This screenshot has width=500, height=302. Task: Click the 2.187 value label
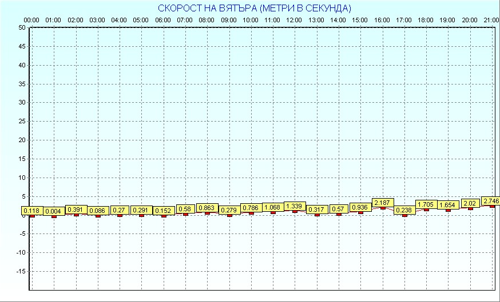(383, 203)
